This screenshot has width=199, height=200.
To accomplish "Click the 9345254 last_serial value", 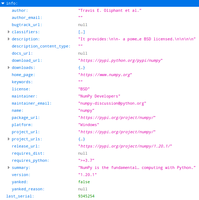I will [x=86, y=196].
